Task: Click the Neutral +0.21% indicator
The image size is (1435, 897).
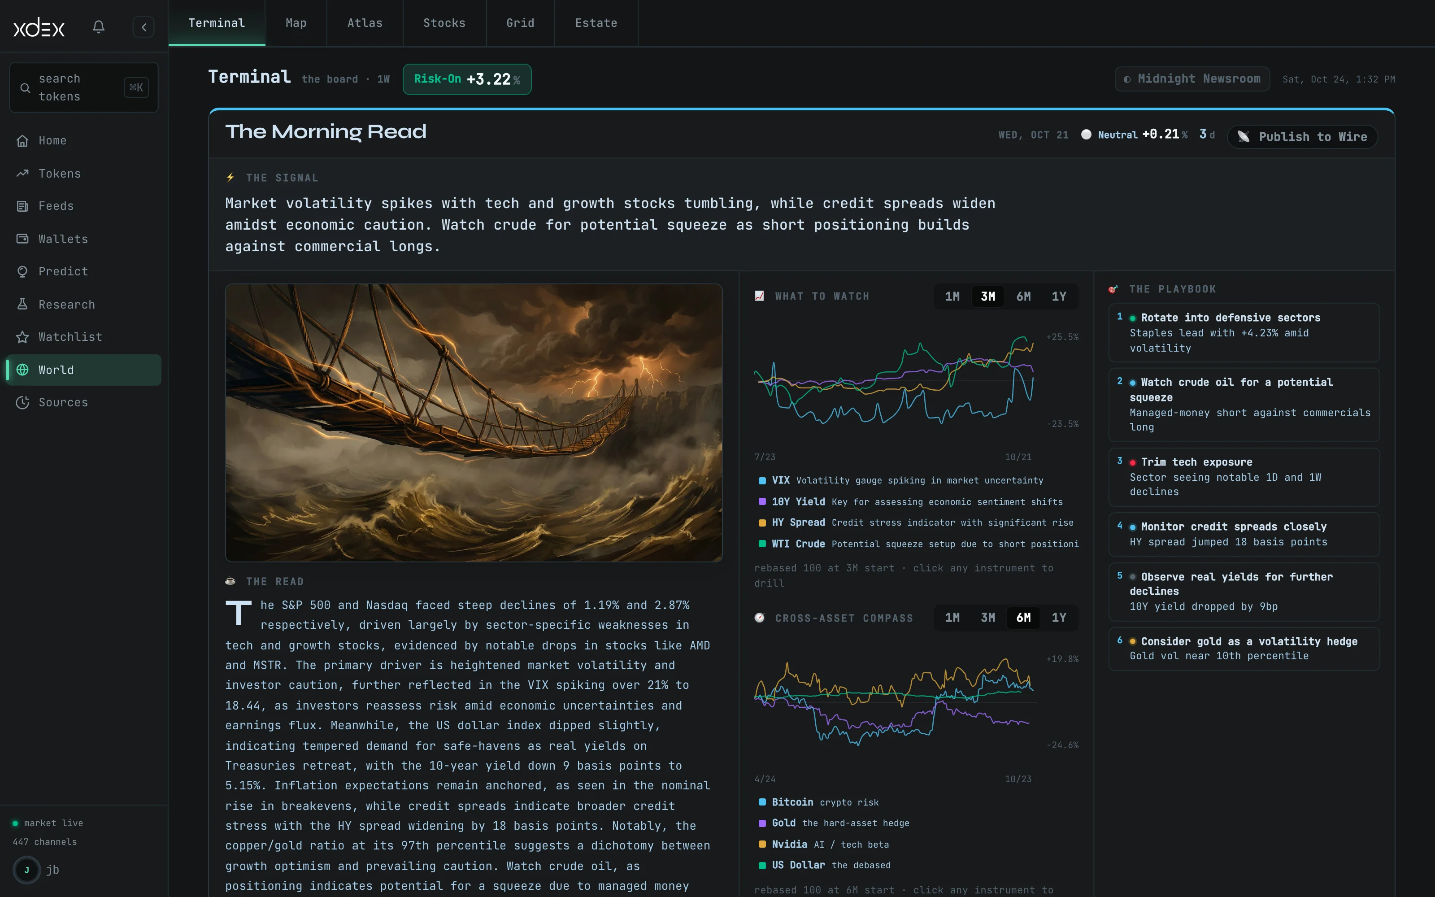Action: pyautogui.click(x=1134, y=135)
